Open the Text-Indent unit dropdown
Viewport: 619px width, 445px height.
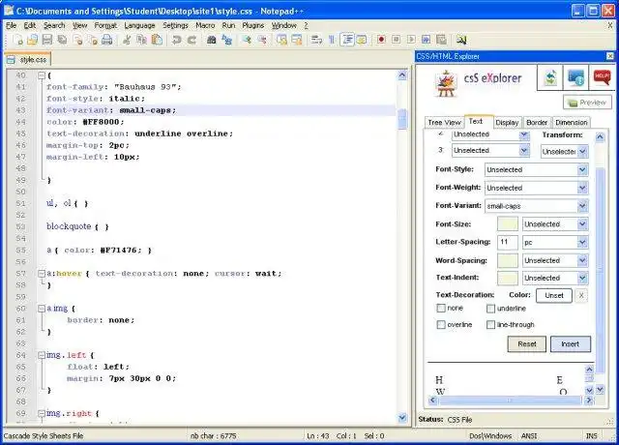(555, 278)
